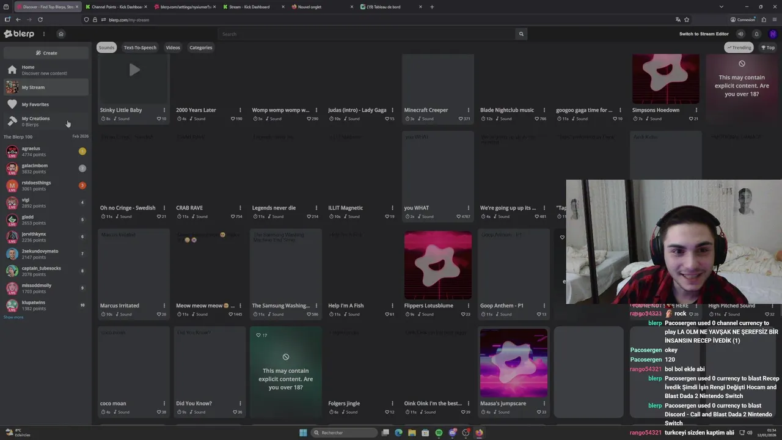Open My Creations in sidebar
This screenshot has height=440, width=782.
pos(46,122)
